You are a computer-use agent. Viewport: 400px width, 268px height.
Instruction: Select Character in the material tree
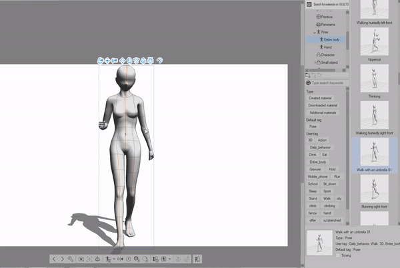click(325, 55)
